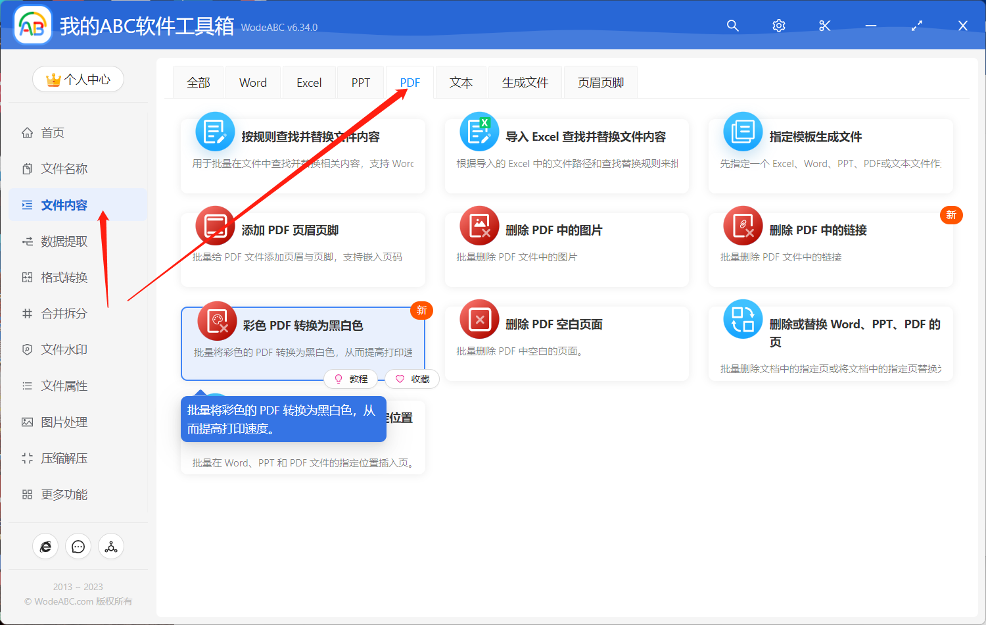
Task: Open search with the magnifier icon
Action: (732, 25)
